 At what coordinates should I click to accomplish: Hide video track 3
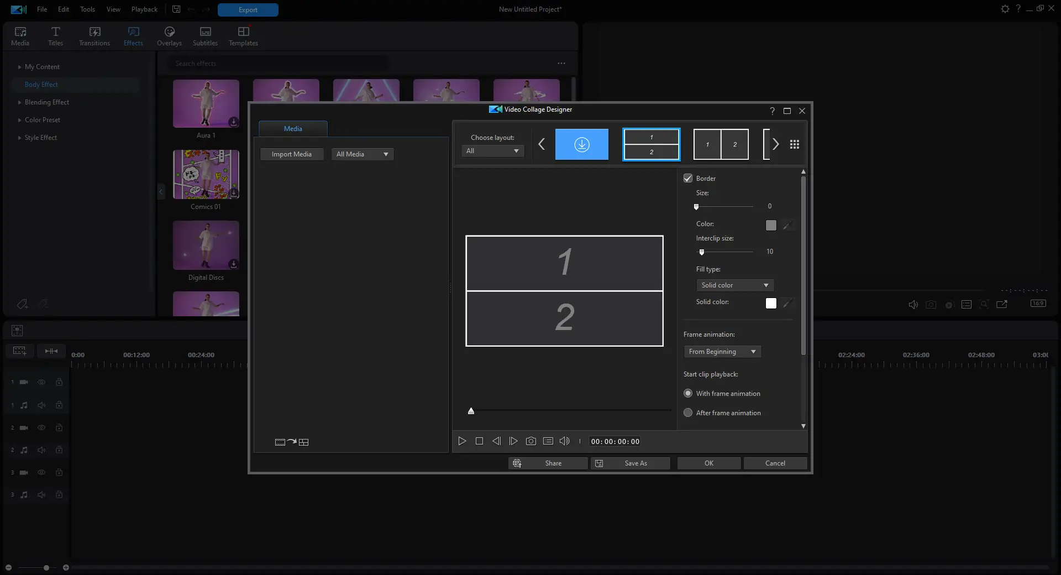(x=41, y=472)
